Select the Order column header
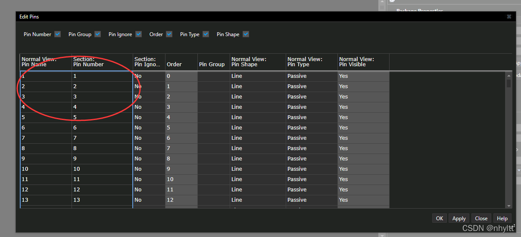Viewport: 521px width, 237px height. (x=181, y=62)
